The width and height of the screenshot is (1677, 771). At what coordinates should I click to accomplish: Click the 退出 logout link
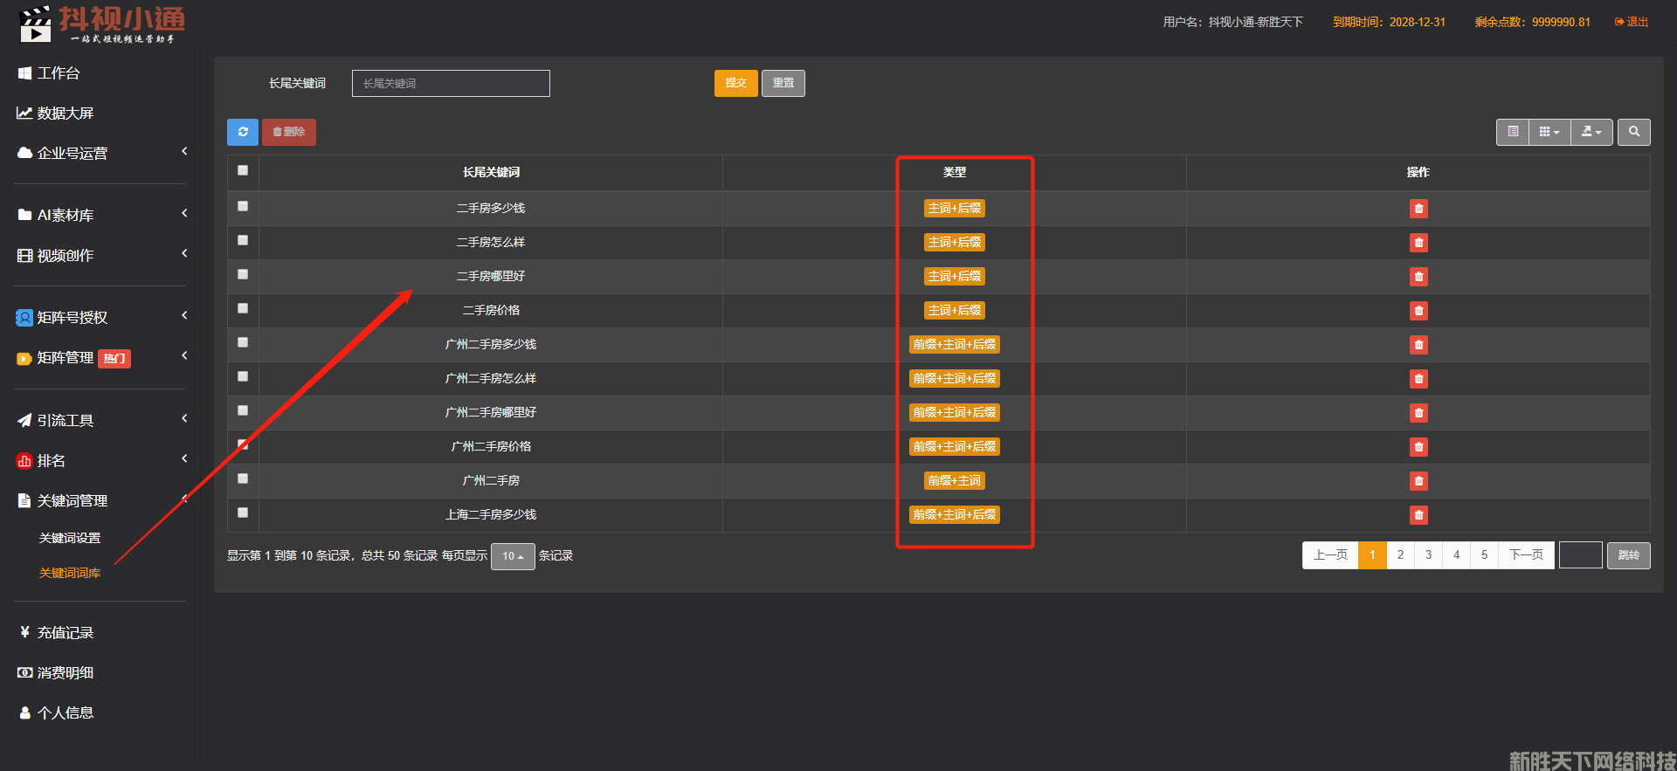(1632, 22)
